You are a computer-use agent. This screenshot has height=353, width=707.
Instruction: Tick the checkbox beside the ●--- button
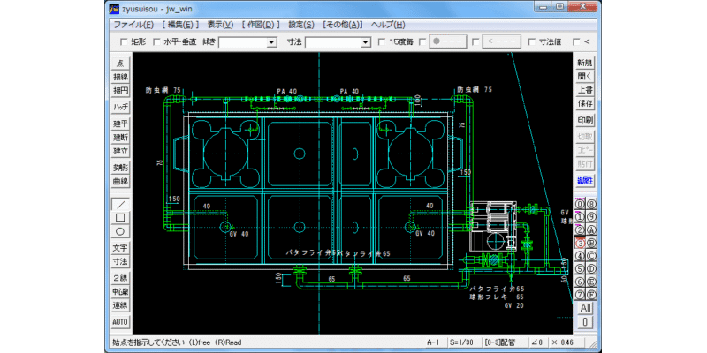422,41
